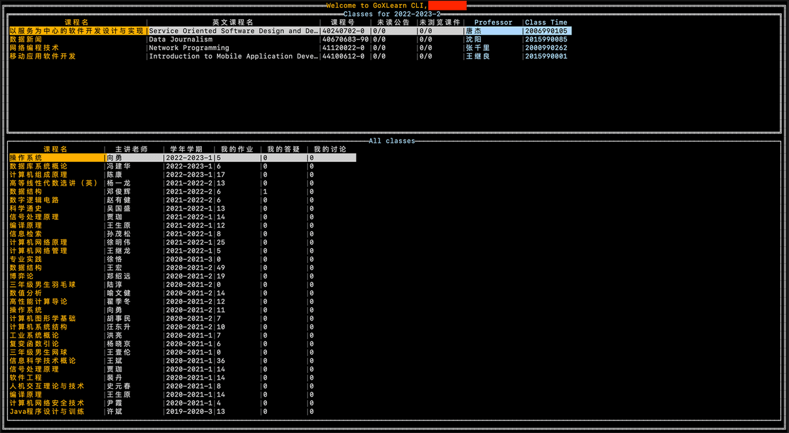Screen dimensions: 789x433
Task: Select the 信息科学技术概论 course
Action: [42, 361]
